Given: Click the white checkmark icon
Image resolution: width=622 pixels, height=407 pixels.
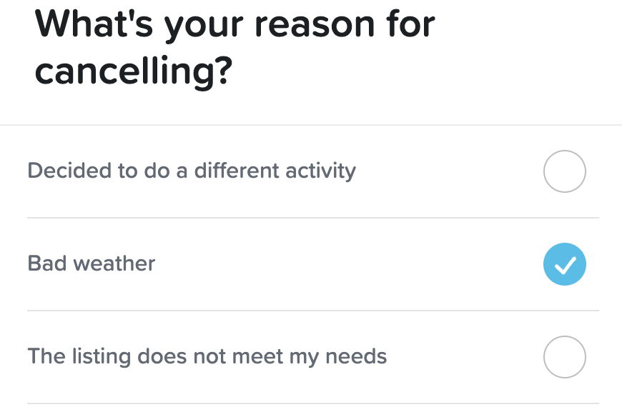Looking at the screenshot, I should (565, 265).
